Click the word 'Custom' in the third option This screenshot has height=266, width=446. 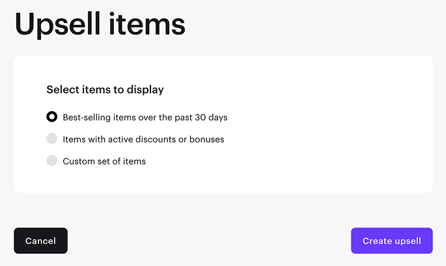click(x=79, y=161)
